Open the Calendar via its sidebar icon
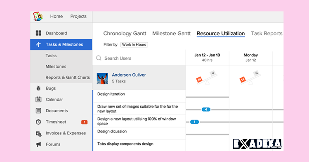Screen dimensions: 309x162 38,99
